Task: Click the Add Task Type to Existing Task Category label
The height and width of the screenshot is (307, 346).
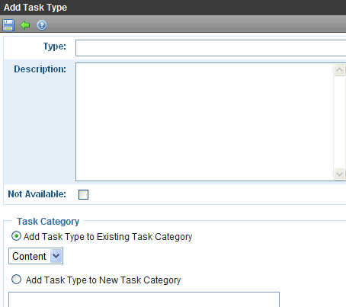Action: (107, 237)
